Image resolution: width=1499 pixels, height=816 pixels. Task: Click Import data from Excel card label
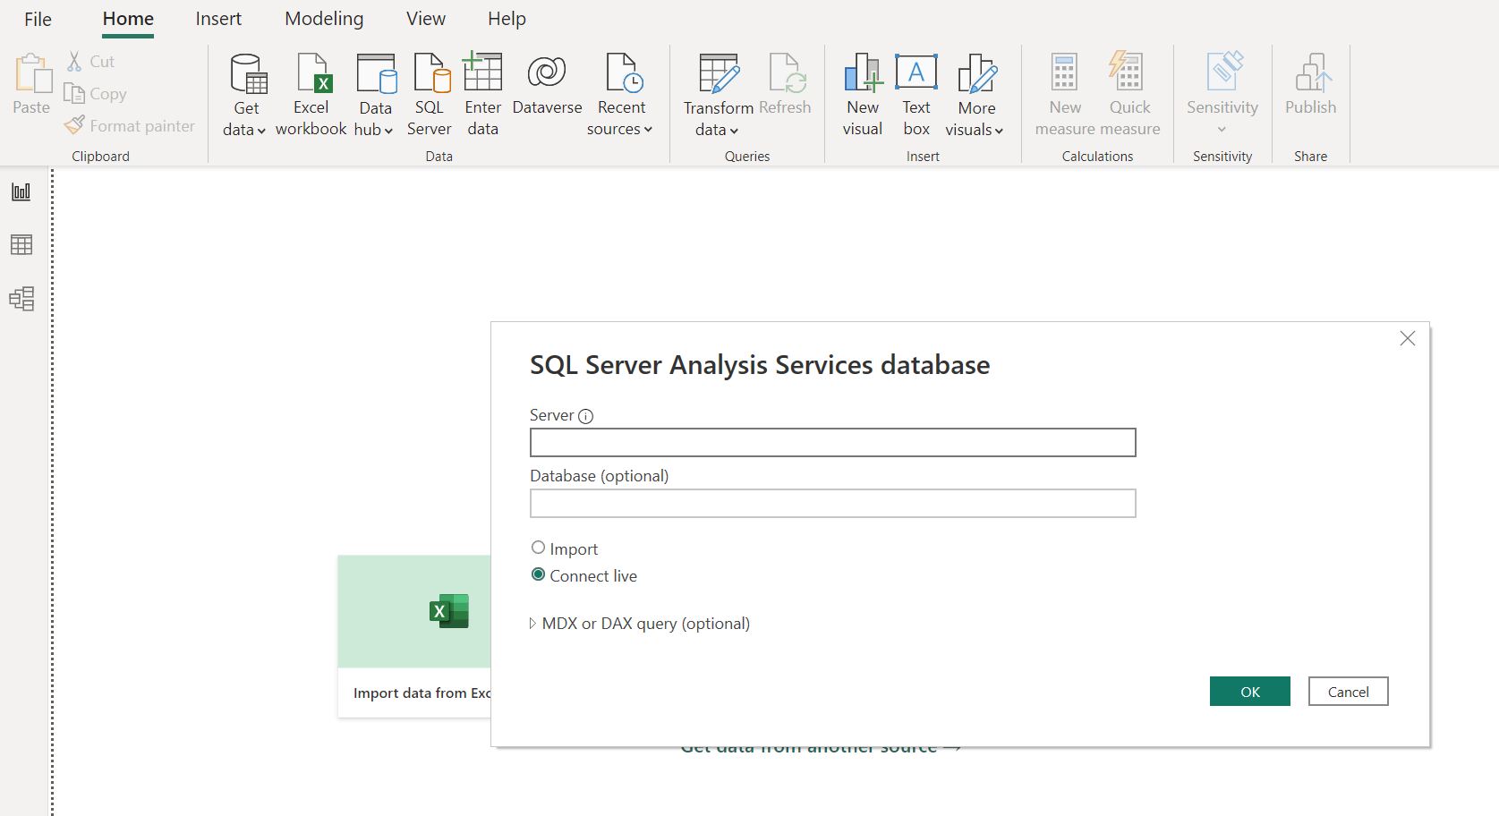[422, 693]
